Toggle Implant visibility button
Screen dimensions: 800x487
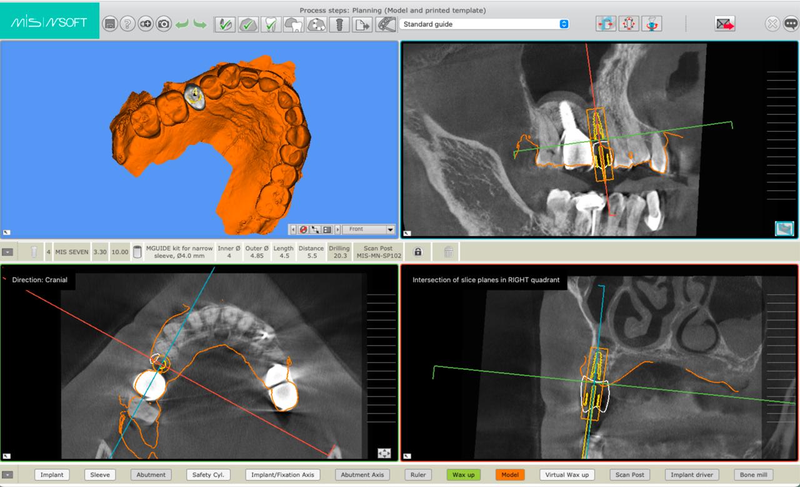click(52, 475)
